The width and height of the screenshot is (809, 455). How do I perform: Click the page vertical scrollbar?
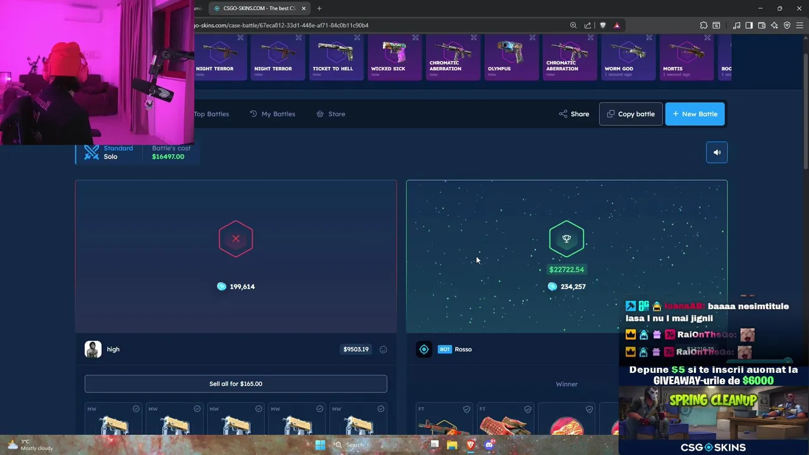[806, 111]
